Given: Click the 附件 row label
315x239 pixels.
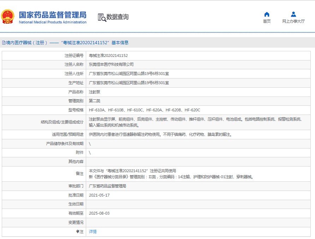Looking at the screenshot, I should point(79,152).
